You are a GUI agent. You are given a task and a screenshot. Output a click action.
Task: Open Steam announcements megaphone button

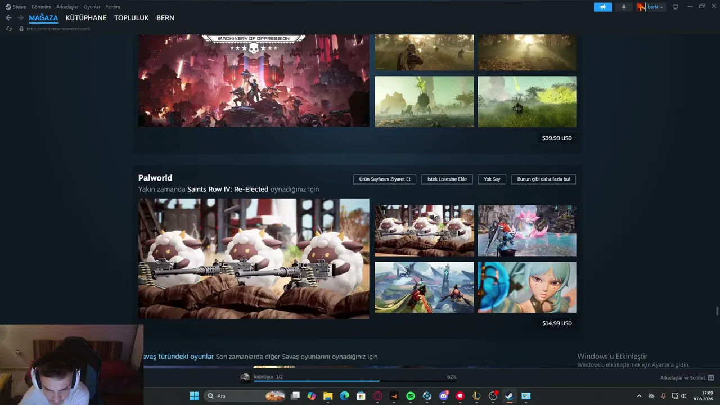(x=603, y=7)
